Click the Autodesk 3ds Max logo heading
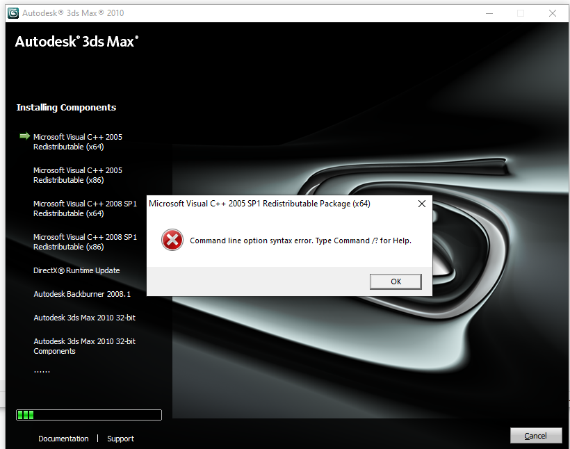570x449 pixels. pos(76,42)
